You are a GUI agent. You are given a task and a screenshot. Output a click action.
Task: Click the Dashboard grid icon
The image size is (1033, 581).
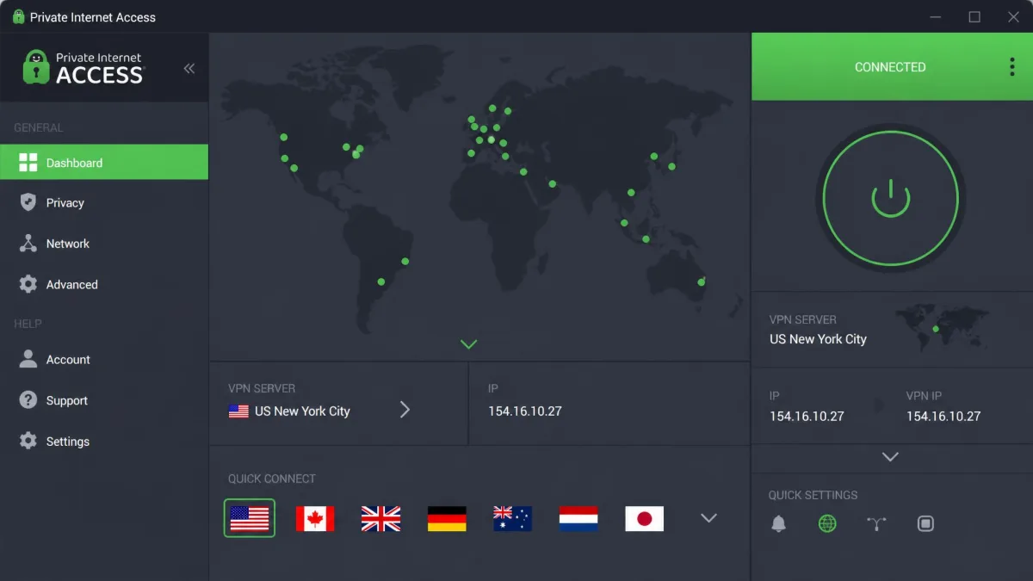28,163
